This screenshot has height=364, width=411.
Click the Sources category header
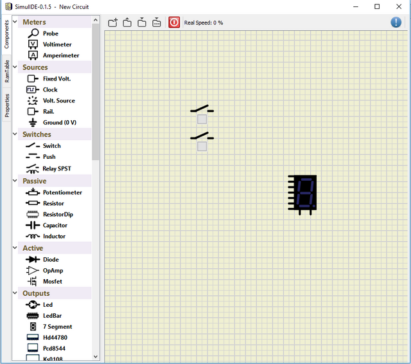[x=55, y=67]
